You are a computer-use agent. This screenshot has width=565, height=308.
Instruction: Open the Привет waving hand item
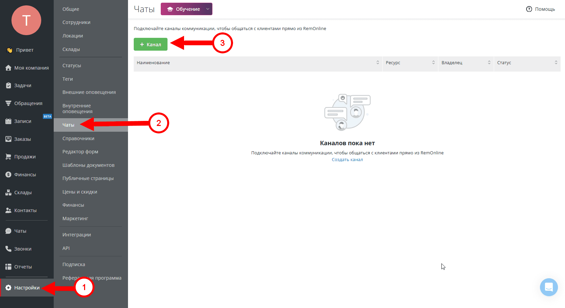pos(9,50)
